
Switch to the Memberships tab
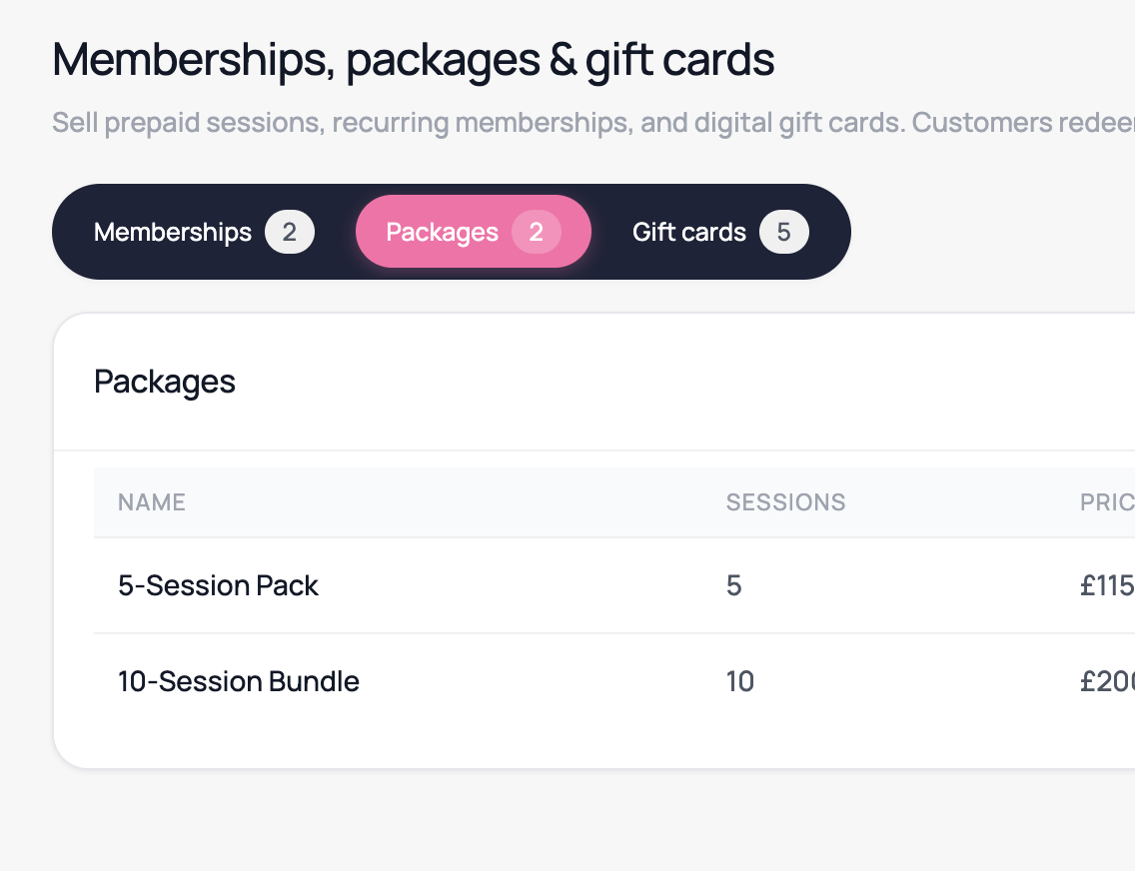click(204, 232)
